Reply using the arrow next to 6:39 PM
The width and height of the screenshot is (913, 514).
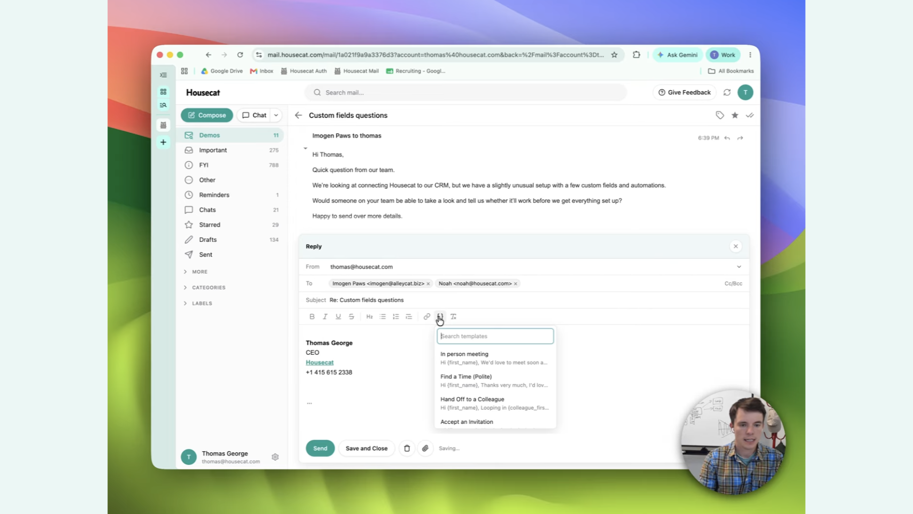(727, 138)
